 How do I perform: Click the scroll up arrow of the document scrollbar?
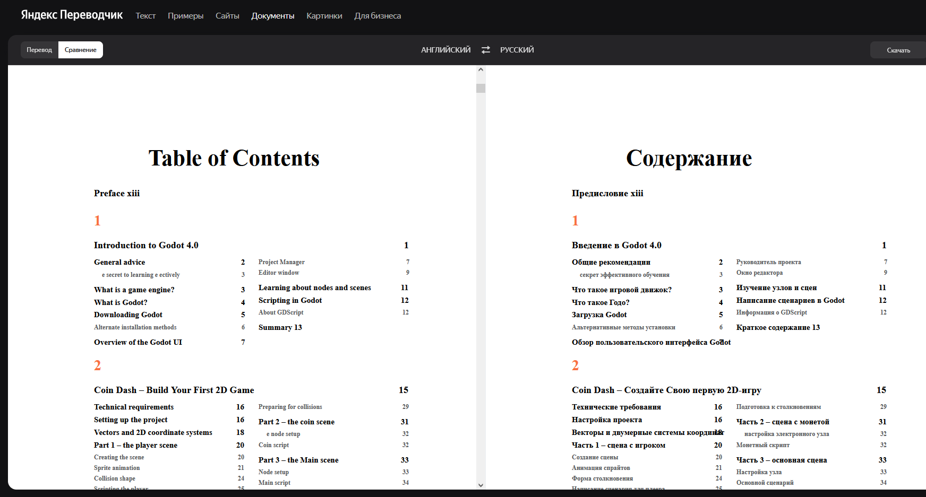pos(481,69)
